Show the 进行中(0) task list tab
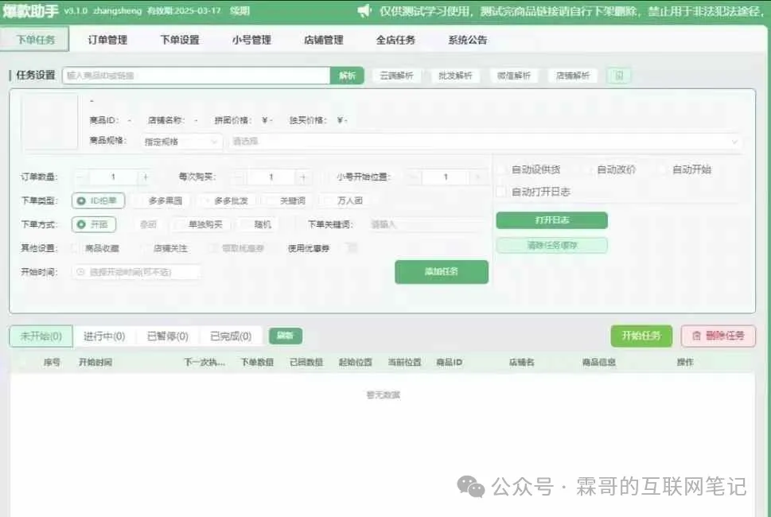Viewport: 771px width, 517px height. click(x=104, y=336)
